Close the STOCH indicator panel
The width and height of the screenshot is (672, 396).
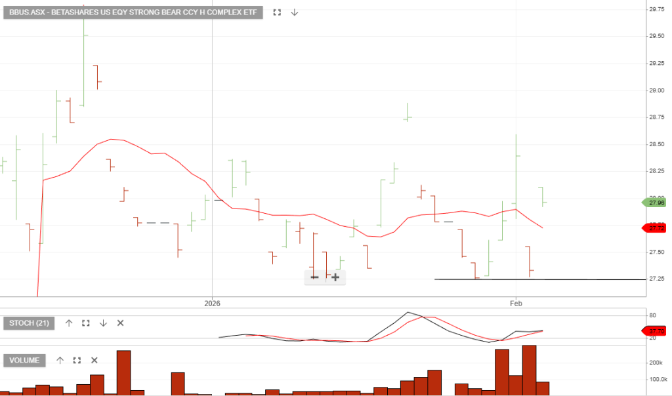120,323
